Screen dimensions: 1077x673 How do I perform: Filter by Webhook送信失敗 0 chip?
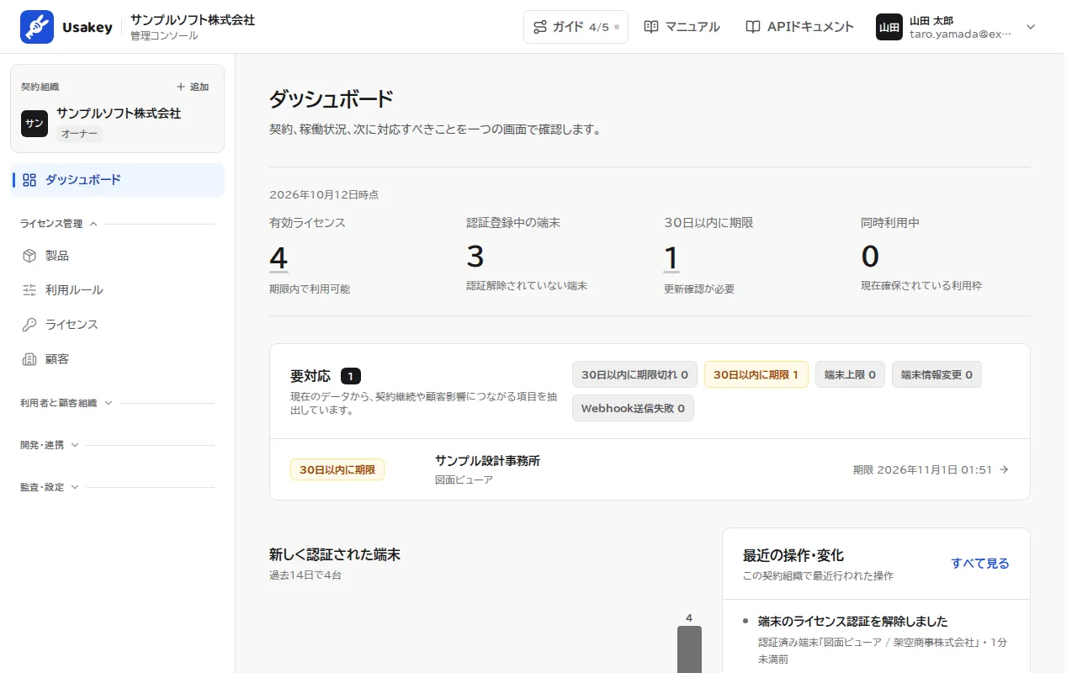tap(633, 408)
